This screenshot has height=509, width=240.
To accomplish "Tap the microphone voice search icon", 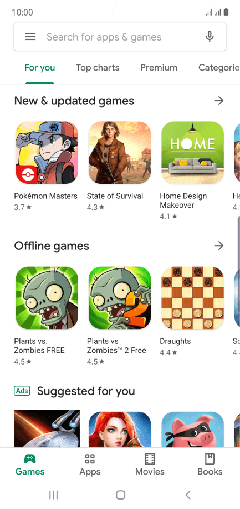I will (x=210, y=37).
